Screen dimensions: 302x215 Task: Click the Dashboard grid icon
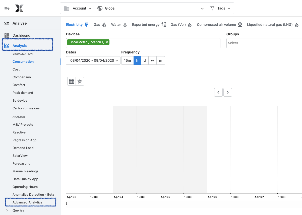(x=7, y=35)
